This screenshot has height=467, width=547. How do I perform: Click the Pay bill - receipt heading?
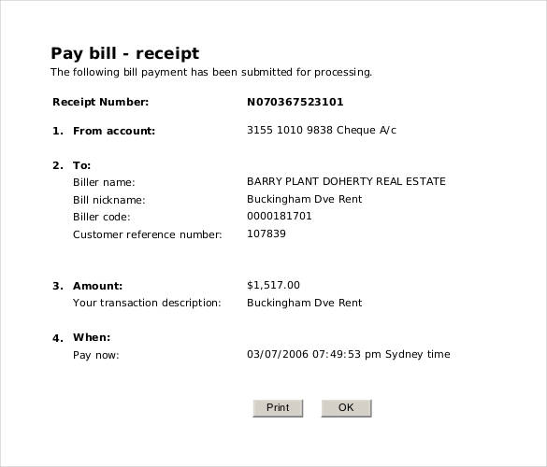pos(125,53)
